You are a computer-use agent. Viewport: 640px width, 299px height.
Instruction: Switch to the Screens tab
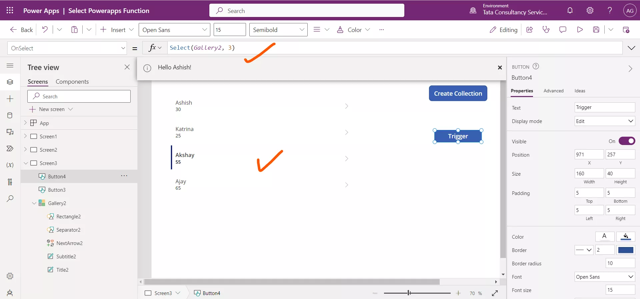38,82
